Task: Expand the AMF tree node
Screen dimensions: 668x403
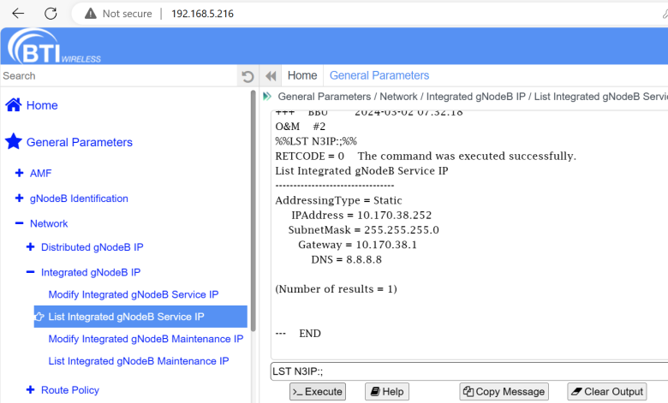Action: [19, 173]
